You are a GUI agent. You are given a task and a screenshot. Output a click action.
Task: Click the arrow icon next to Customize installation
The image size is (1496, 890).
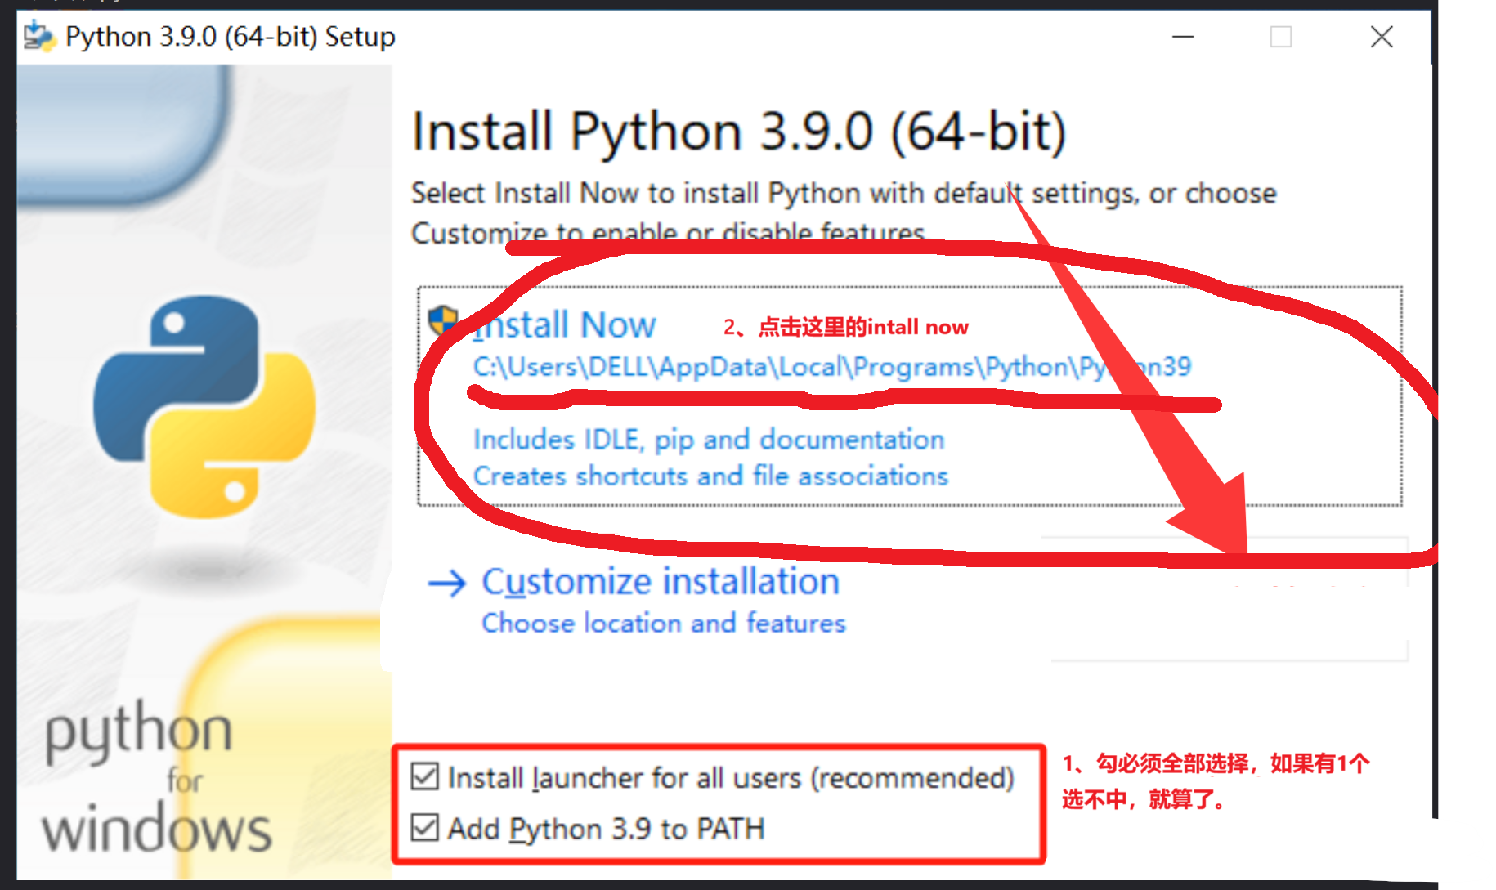coord(447,583)
